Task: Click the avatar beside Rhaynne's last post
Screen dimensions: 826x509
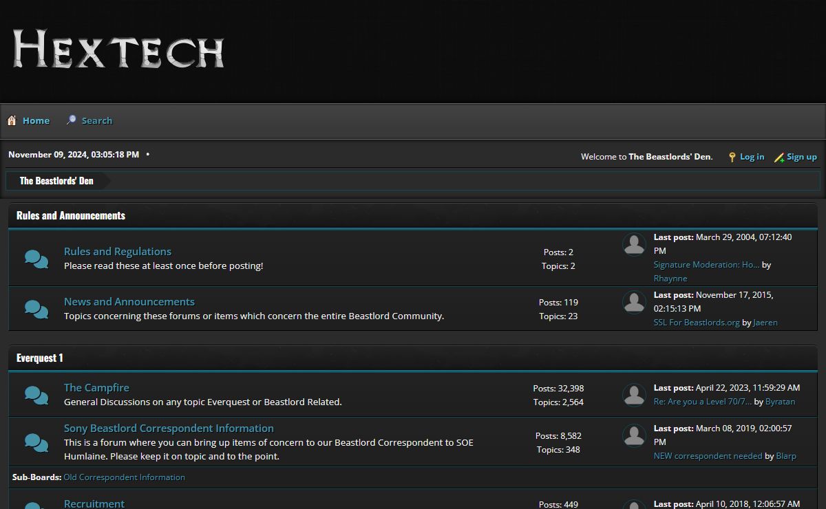Action: (x=634, y=245)
